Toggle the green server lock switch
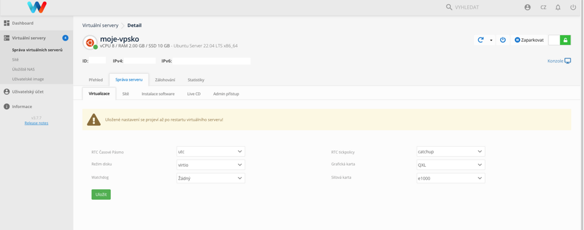 point(560,40)
